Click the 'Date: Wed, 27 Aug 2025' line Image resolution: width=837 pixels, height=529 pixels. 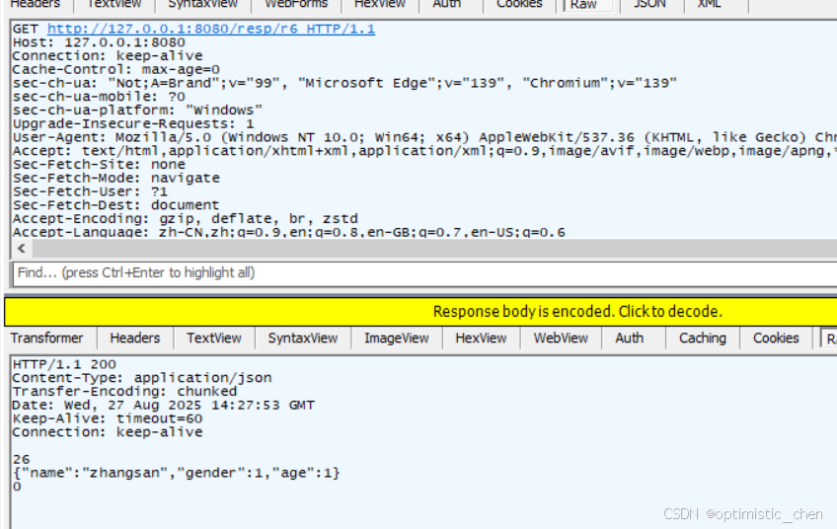163,406
